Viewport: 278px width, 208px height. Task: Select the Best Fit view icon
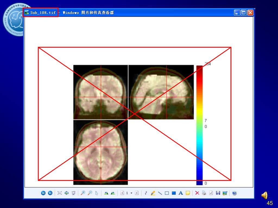point(59,193)
